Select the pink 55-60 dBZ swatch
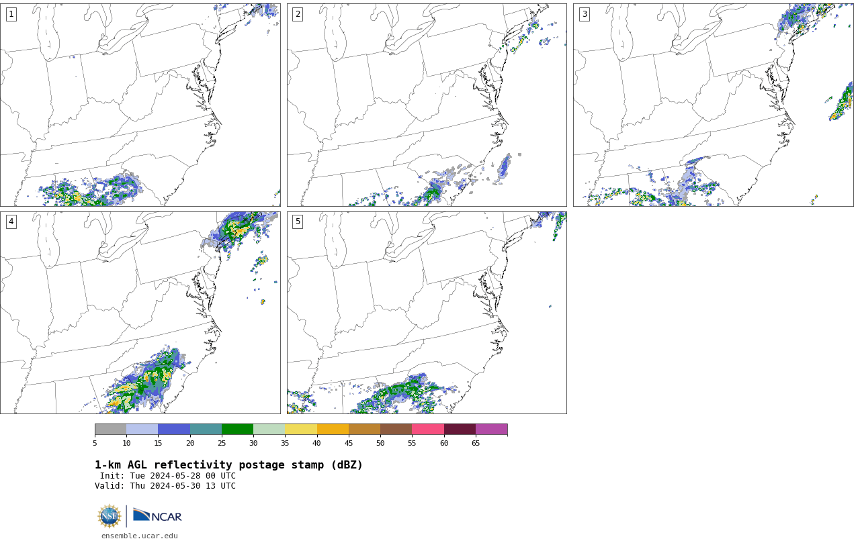The height and width of the screenshot is (543, 860). pos(428,430)
